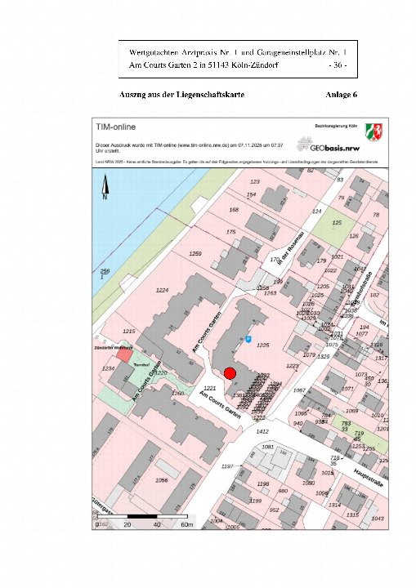Click the 'In der Rosenau' street label
416x588 pixels.
(291, 248)
